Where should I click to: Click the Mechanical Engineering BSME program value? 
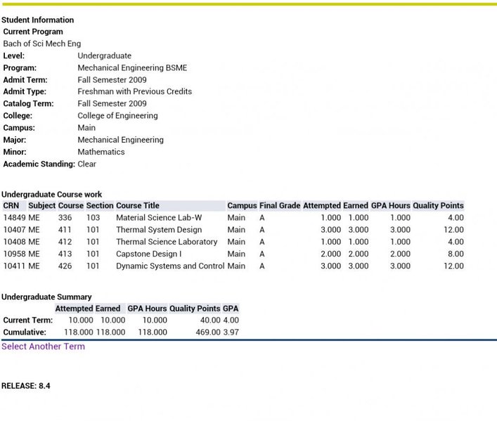point(132,67)
